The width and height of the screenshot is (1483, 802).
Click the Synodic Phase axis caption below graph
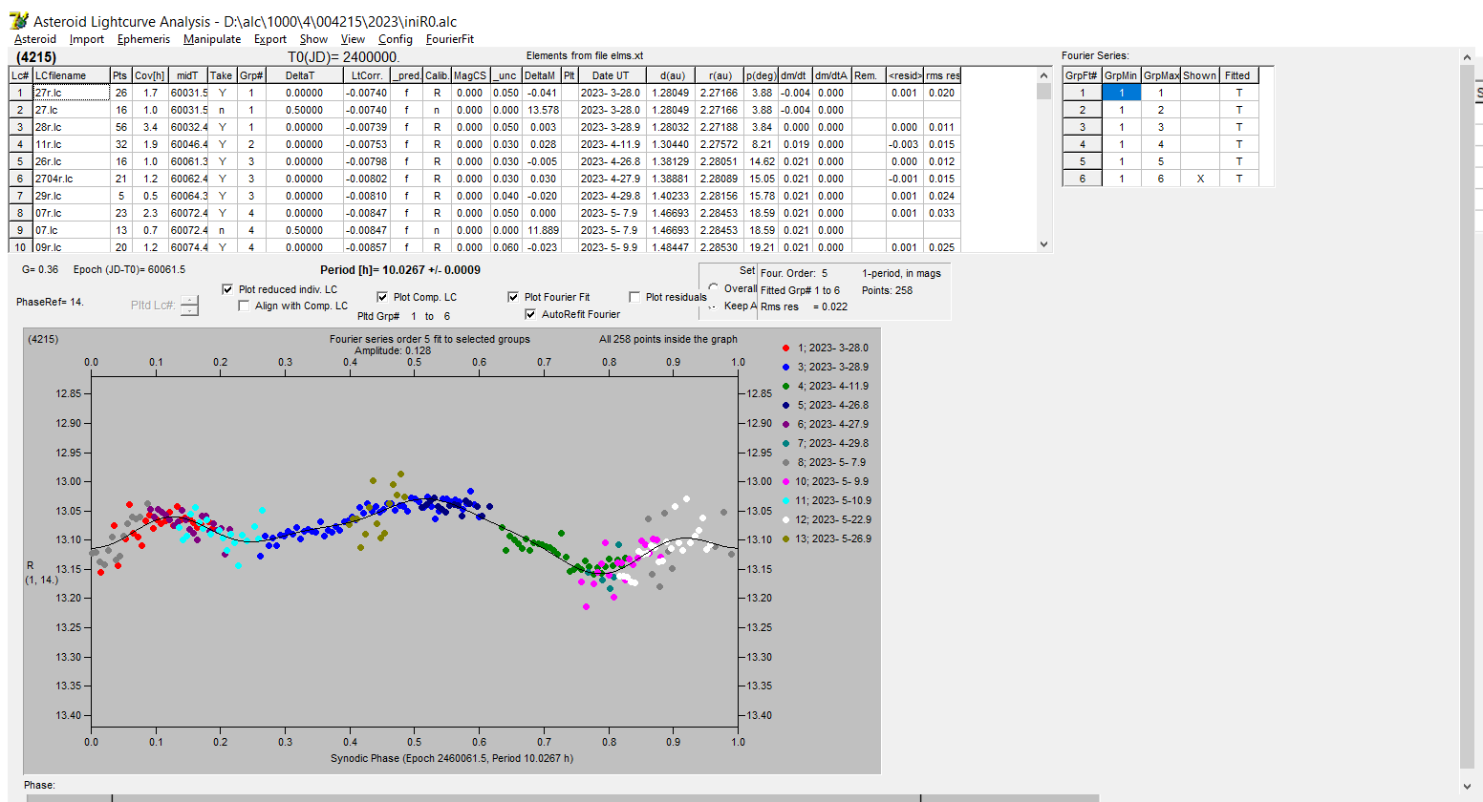click(x=452, y=758)
